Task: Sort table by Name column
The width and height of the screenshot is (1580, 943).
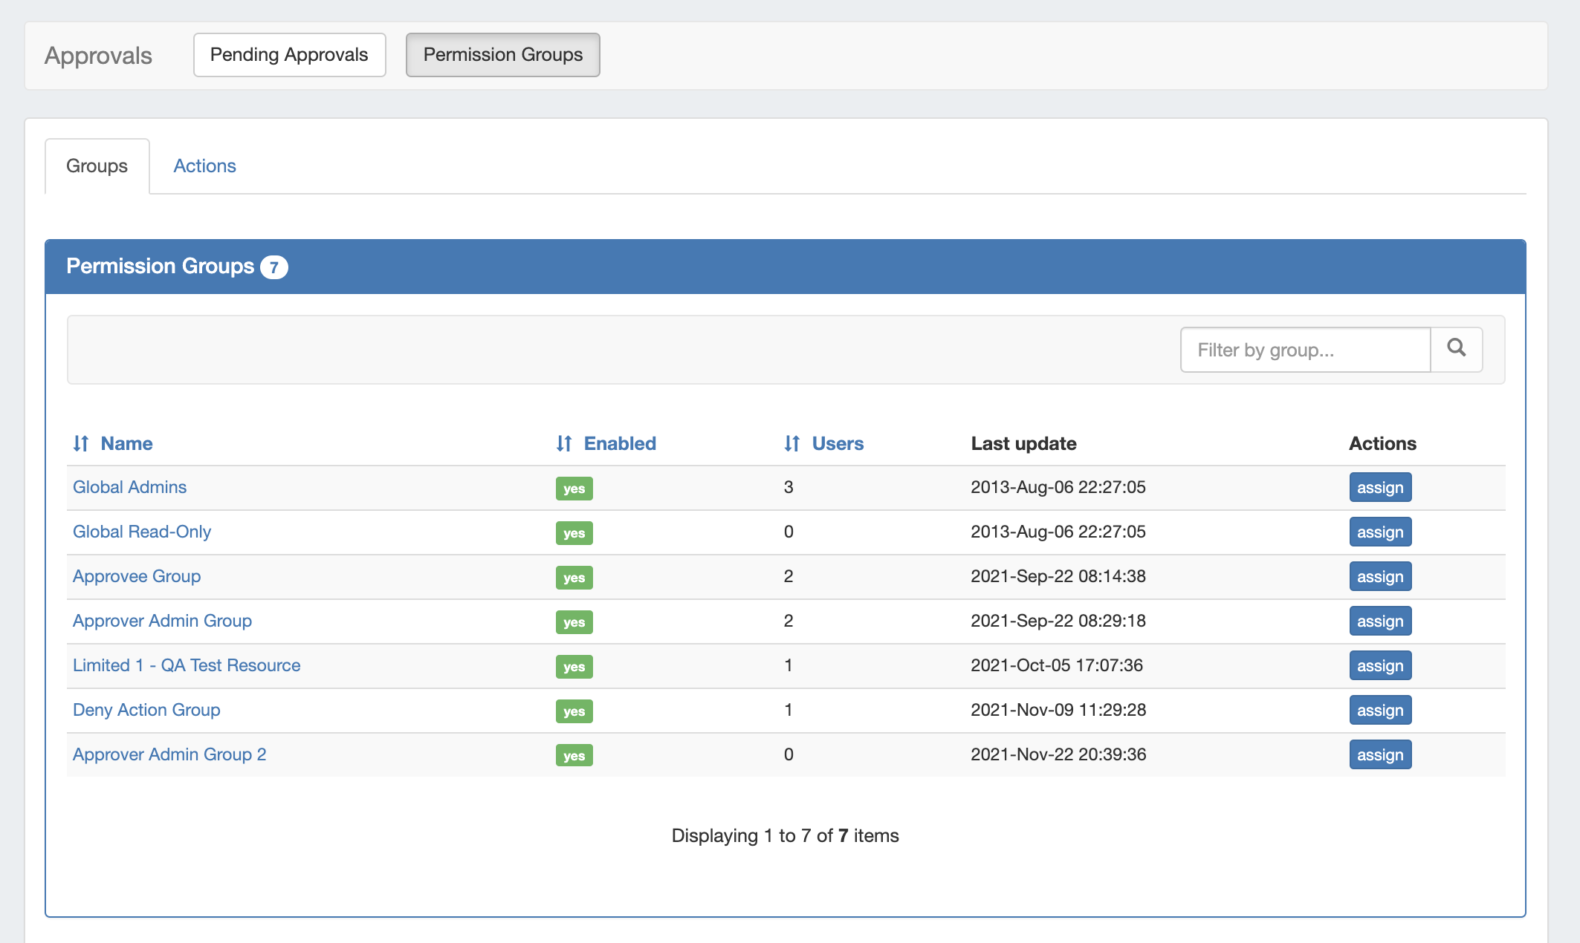Action: click(126, 443)
